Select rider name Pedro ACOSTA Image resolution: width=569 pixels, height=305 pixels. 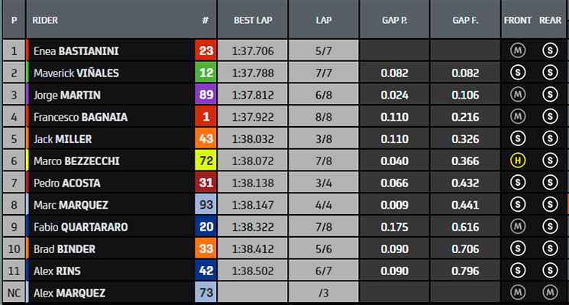click(x=66, y=183)
